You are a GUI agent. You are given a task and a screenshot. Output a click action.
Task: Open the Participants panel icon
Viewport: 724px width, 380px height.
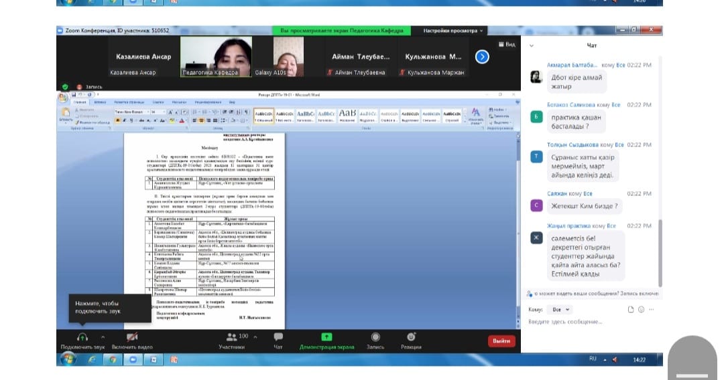pyautogui.click(x=232, y=337)
